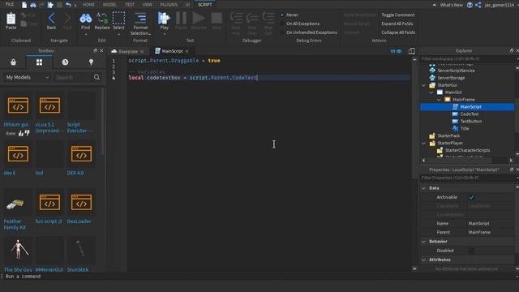This screenshot has height=292, width=519.
Task: Select the lithium gui model thumbnail
Action: pos(18,106)
